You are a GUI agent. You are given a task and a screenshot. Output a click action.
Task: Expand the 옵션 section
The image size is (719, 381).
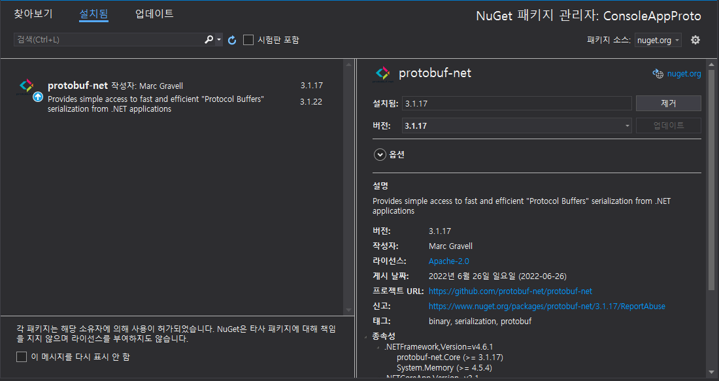[380, 154]
